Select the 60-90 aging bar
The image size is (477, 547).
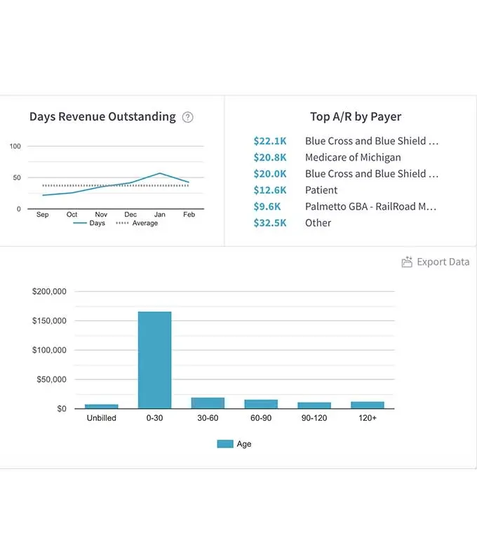pos(261,404)
